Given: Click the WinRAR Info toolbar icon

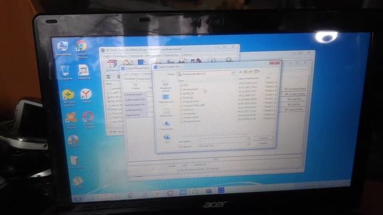Looking at the screenshot, I should pos(211,60).
